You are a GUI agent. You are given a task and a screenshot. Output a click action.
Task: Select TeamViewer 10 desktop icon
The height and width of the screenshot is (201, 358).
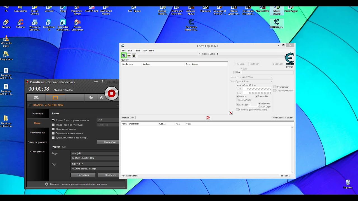click(x=49, y=25)
